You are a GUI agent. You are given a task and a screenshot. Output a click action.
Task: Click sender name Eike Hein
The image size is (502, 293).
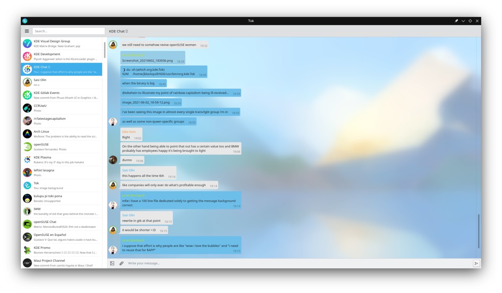click(129, 132)
